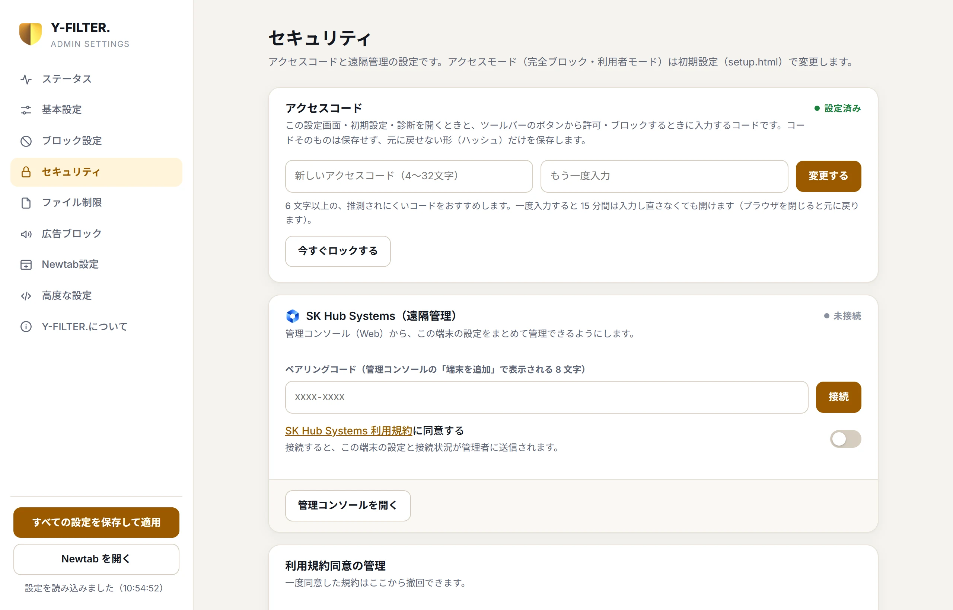The height and width of the screenshot is (610, 953).
Task: Open the ステータス menu item
Action: click(x=96, y=79)
